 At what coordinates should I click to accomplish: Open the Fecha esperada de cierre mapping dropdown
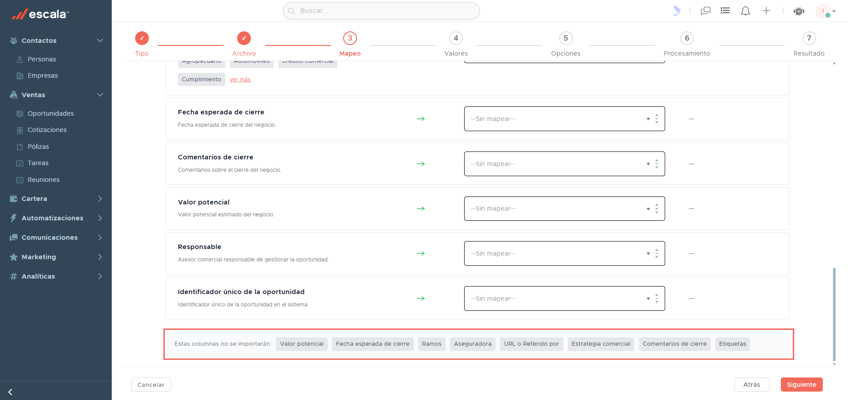click(x=564, y=119)
